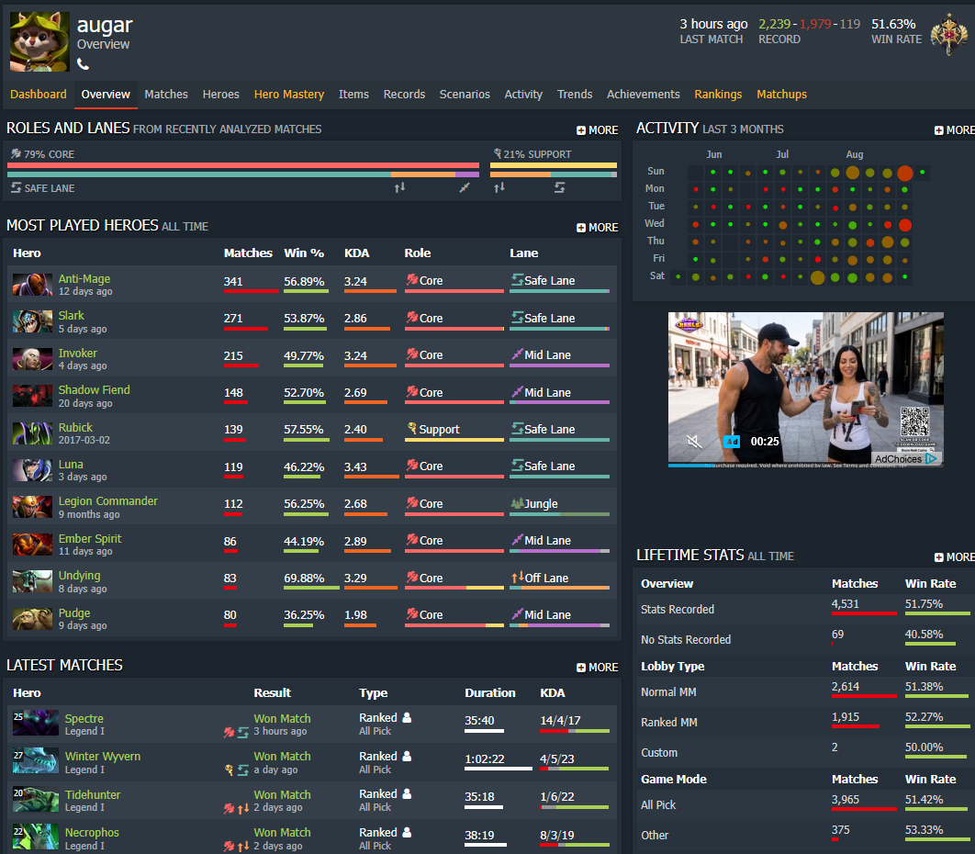
Task: Open the Anti-Mage hero link
Action: 84,278
